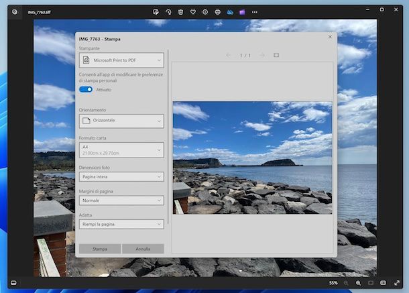Toggle the filmstrip icon in the bottom-left corner

coord(13,282)
